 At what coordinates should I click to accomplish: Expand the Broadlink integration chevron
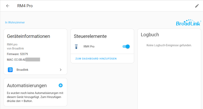pos(61,70)
